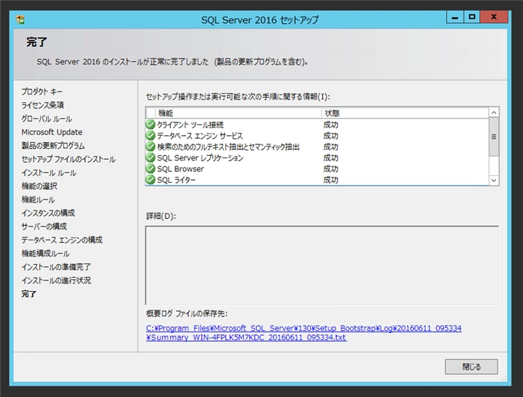Click green check icon beside データベース エンジン サービス

[x=151, y=136]
